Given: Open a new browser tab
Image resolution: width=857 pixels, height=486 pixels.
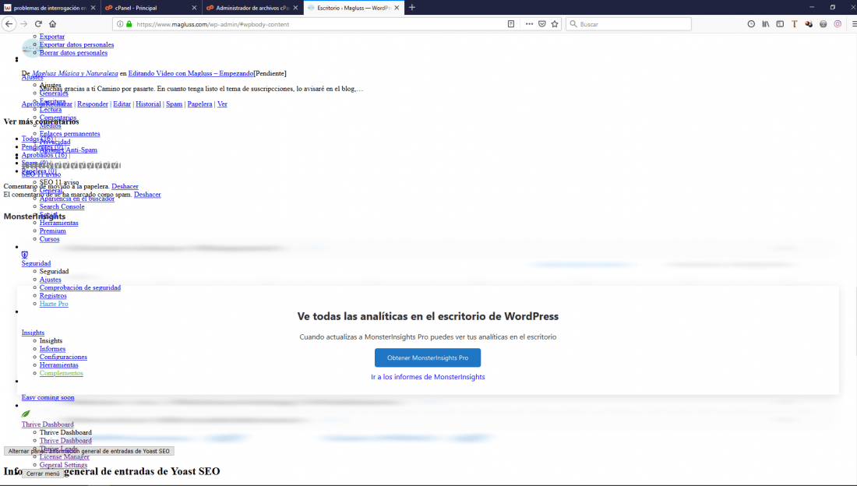Looking at the screenshot, I should [x=412, y=8].
